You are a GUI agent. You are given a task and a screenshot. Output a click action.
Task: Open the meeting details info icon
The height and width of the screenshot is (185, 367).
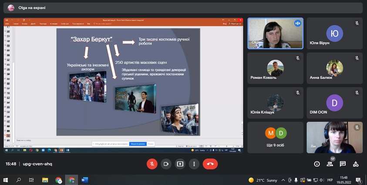(317, 164)
